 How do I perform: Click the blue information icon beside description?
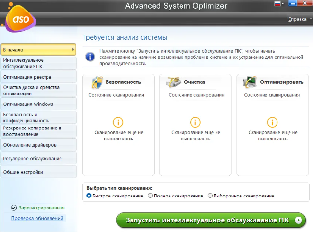[90, 57]
